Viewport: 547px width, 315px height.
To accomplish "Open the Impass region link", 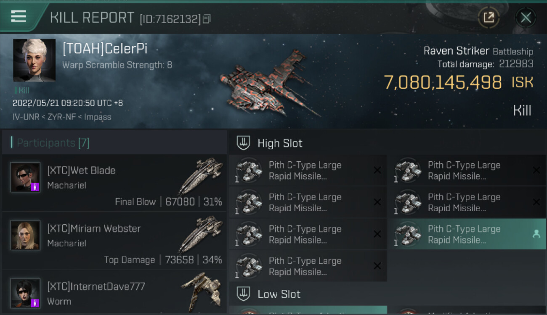I will pyautogui.click(x=98, y=117).
